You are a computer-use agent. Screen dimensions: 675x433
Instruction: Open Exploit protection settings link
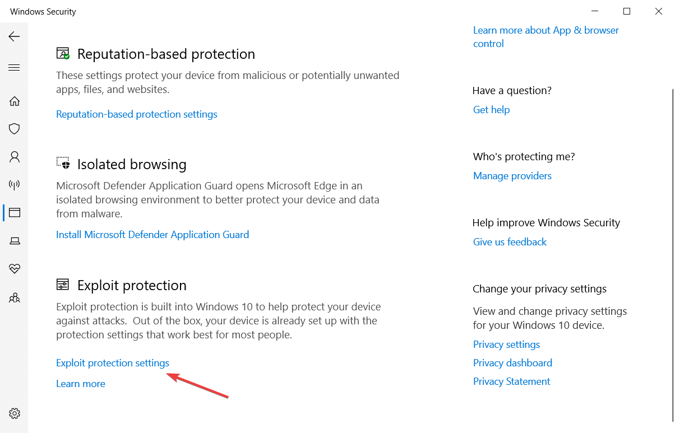(x=112, y=363)
